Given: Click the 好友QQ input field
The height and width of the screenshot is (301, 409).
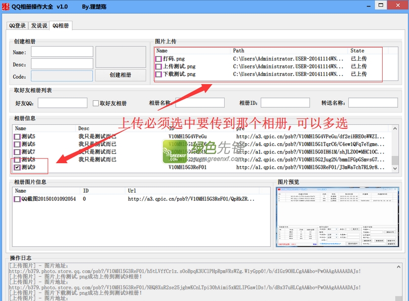Looking at the screenshot, I should [x=63, y=103].
